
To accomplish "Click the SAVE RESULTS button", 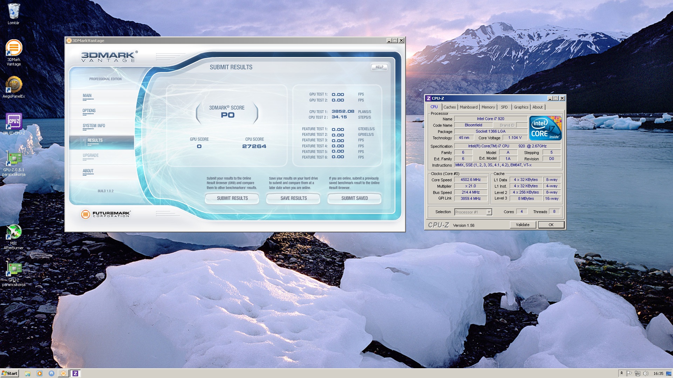I will 293,198.
